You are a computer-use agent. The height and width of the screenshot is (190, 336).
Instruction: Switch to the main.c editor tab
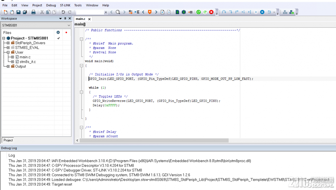[x=81, y=19]
